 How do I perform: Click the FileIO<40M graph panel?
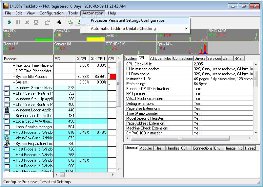tap(233, 35)
